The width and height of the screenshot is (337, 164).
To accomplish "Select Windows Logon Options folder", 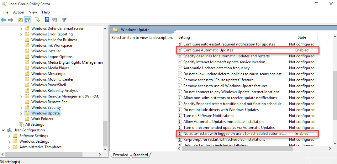I will click(52, 57).
